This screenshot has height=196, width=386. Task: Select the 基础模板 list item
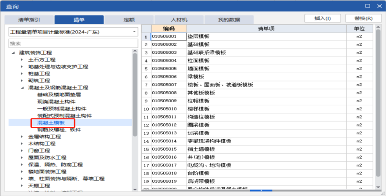click(x=199, y=44)
